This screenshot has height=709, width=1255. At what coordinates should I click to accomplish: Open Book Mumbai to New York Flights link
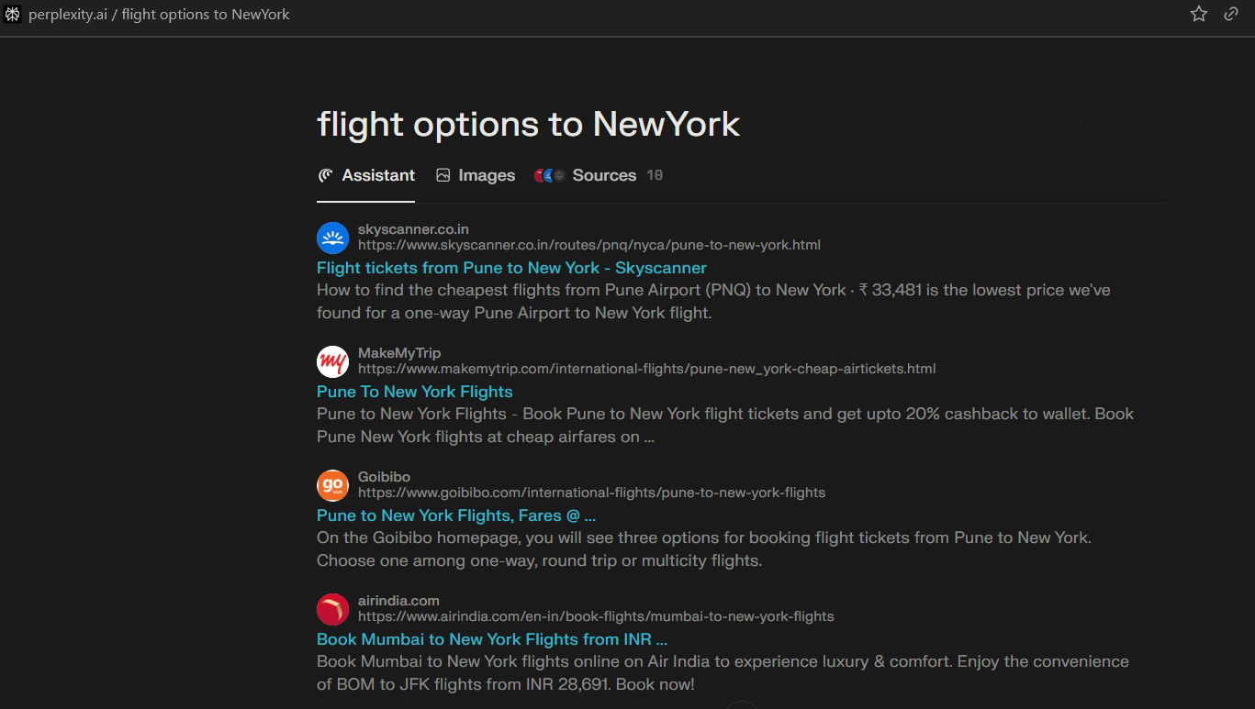[x=492, y=639]
